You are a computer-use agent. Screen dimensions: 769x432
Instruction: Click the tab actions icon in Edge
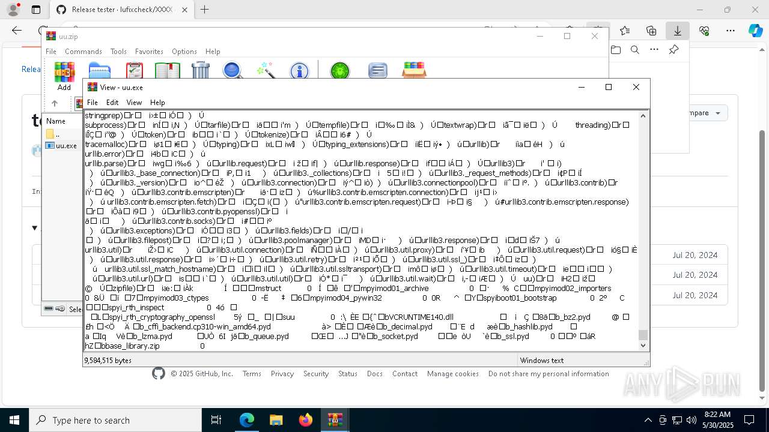point(36,10)
